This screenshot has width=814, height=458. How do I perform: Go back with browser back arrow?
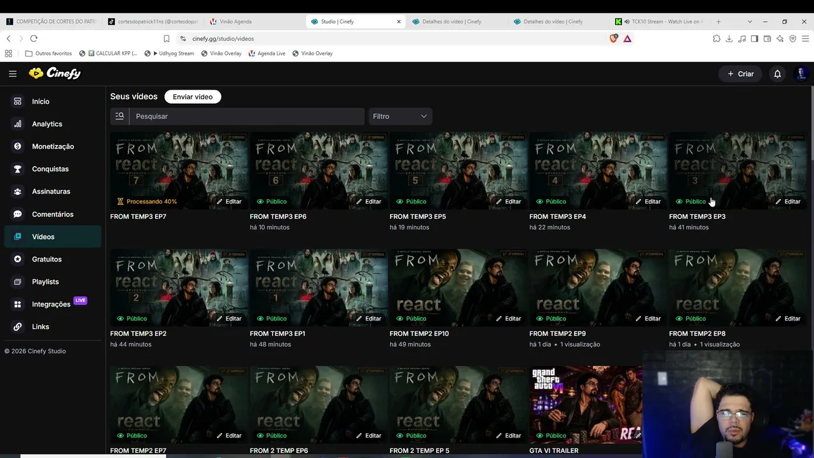pos(8,39)
